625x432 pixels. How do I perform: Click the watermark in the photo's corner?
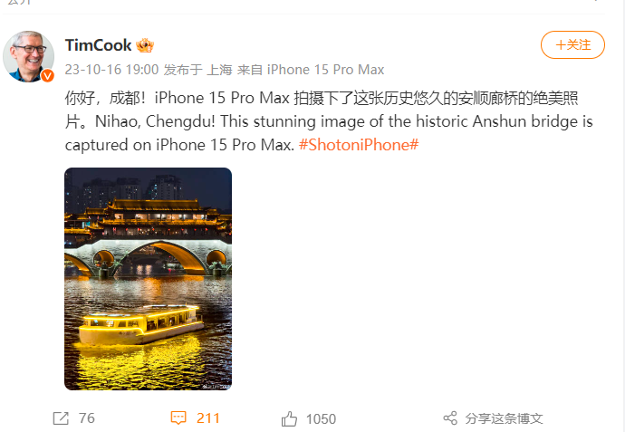216,386
